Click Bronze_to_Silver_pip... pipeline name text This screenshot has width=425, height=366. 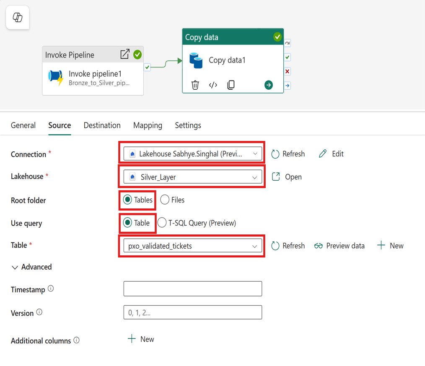[x=99, y=83]
